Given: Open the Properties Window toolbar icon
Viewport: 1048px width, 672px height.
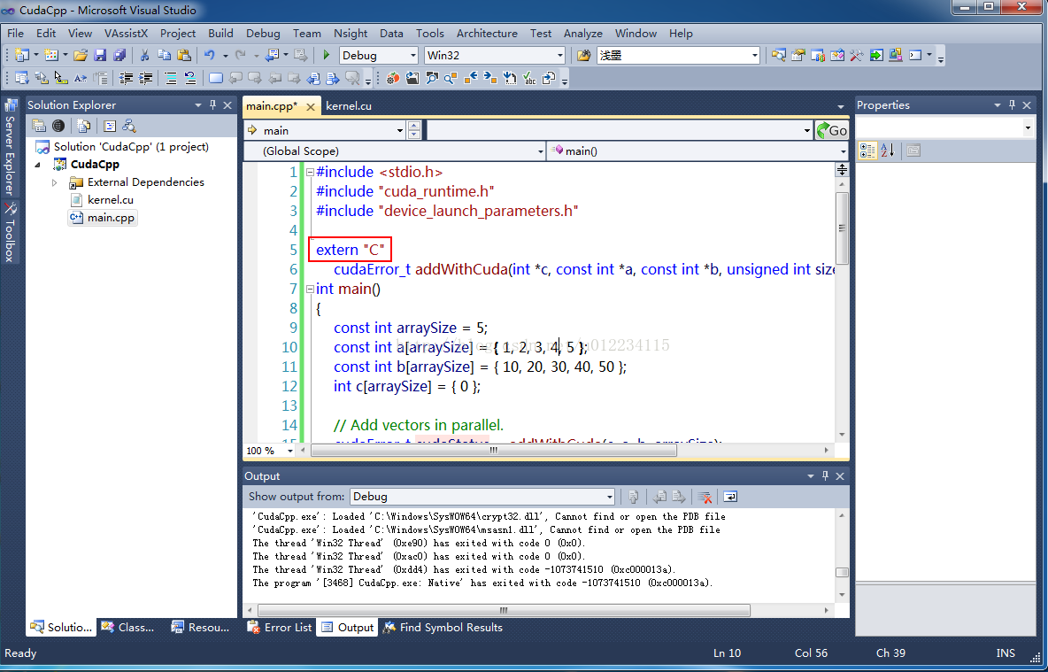Looking at the screenshot, I should click(798, 56).
